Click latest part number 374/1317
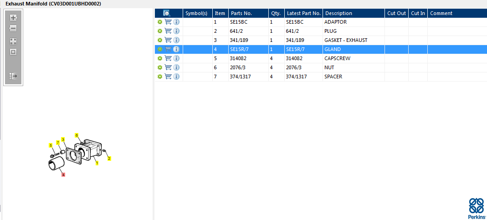The width and height of the screenshot is (487, 220). point(303,77)
